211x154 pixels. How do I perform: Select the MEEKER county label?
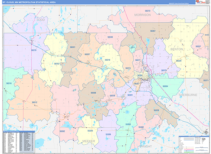tap(89, 141)
